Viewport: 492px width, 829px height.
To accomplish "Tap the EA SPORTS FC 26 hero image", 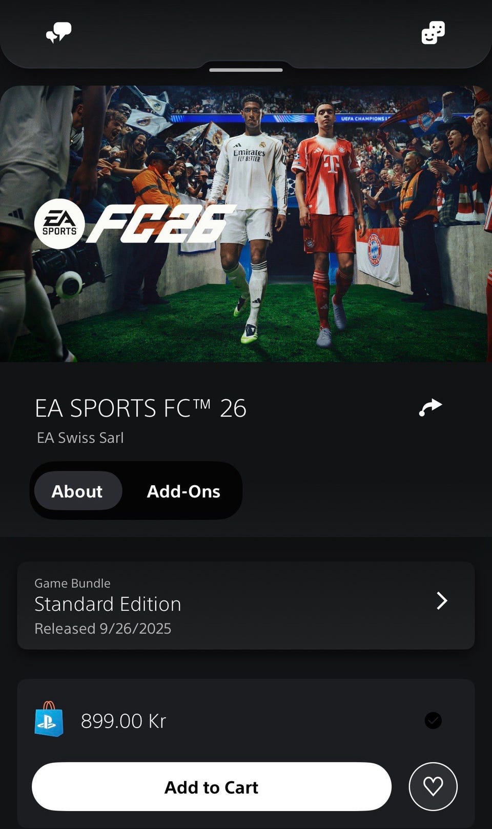I will click(x=246, y=224).
